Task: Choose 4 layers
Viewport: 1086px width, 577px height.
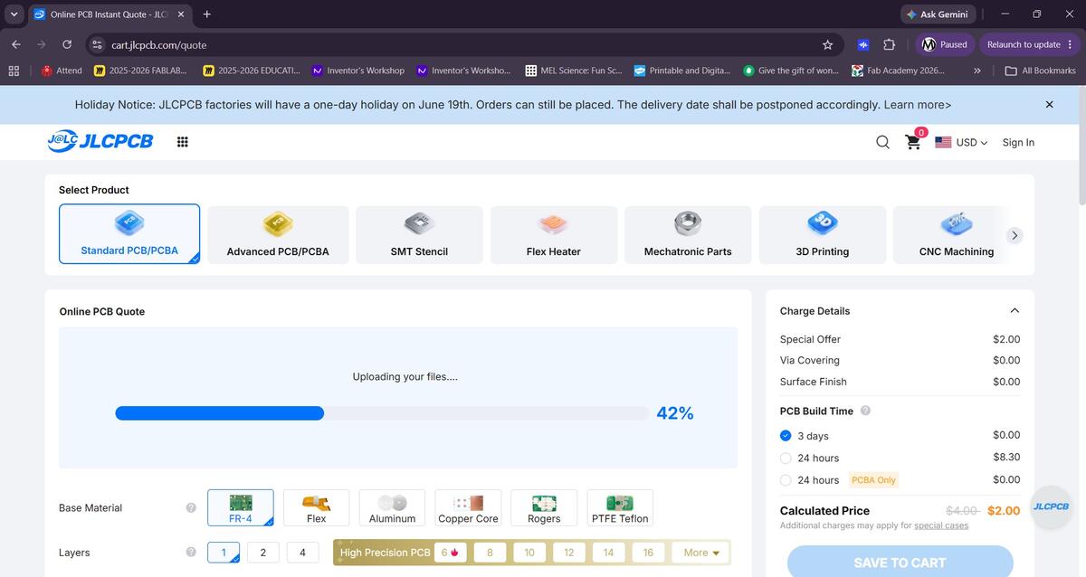Action: 302,553
